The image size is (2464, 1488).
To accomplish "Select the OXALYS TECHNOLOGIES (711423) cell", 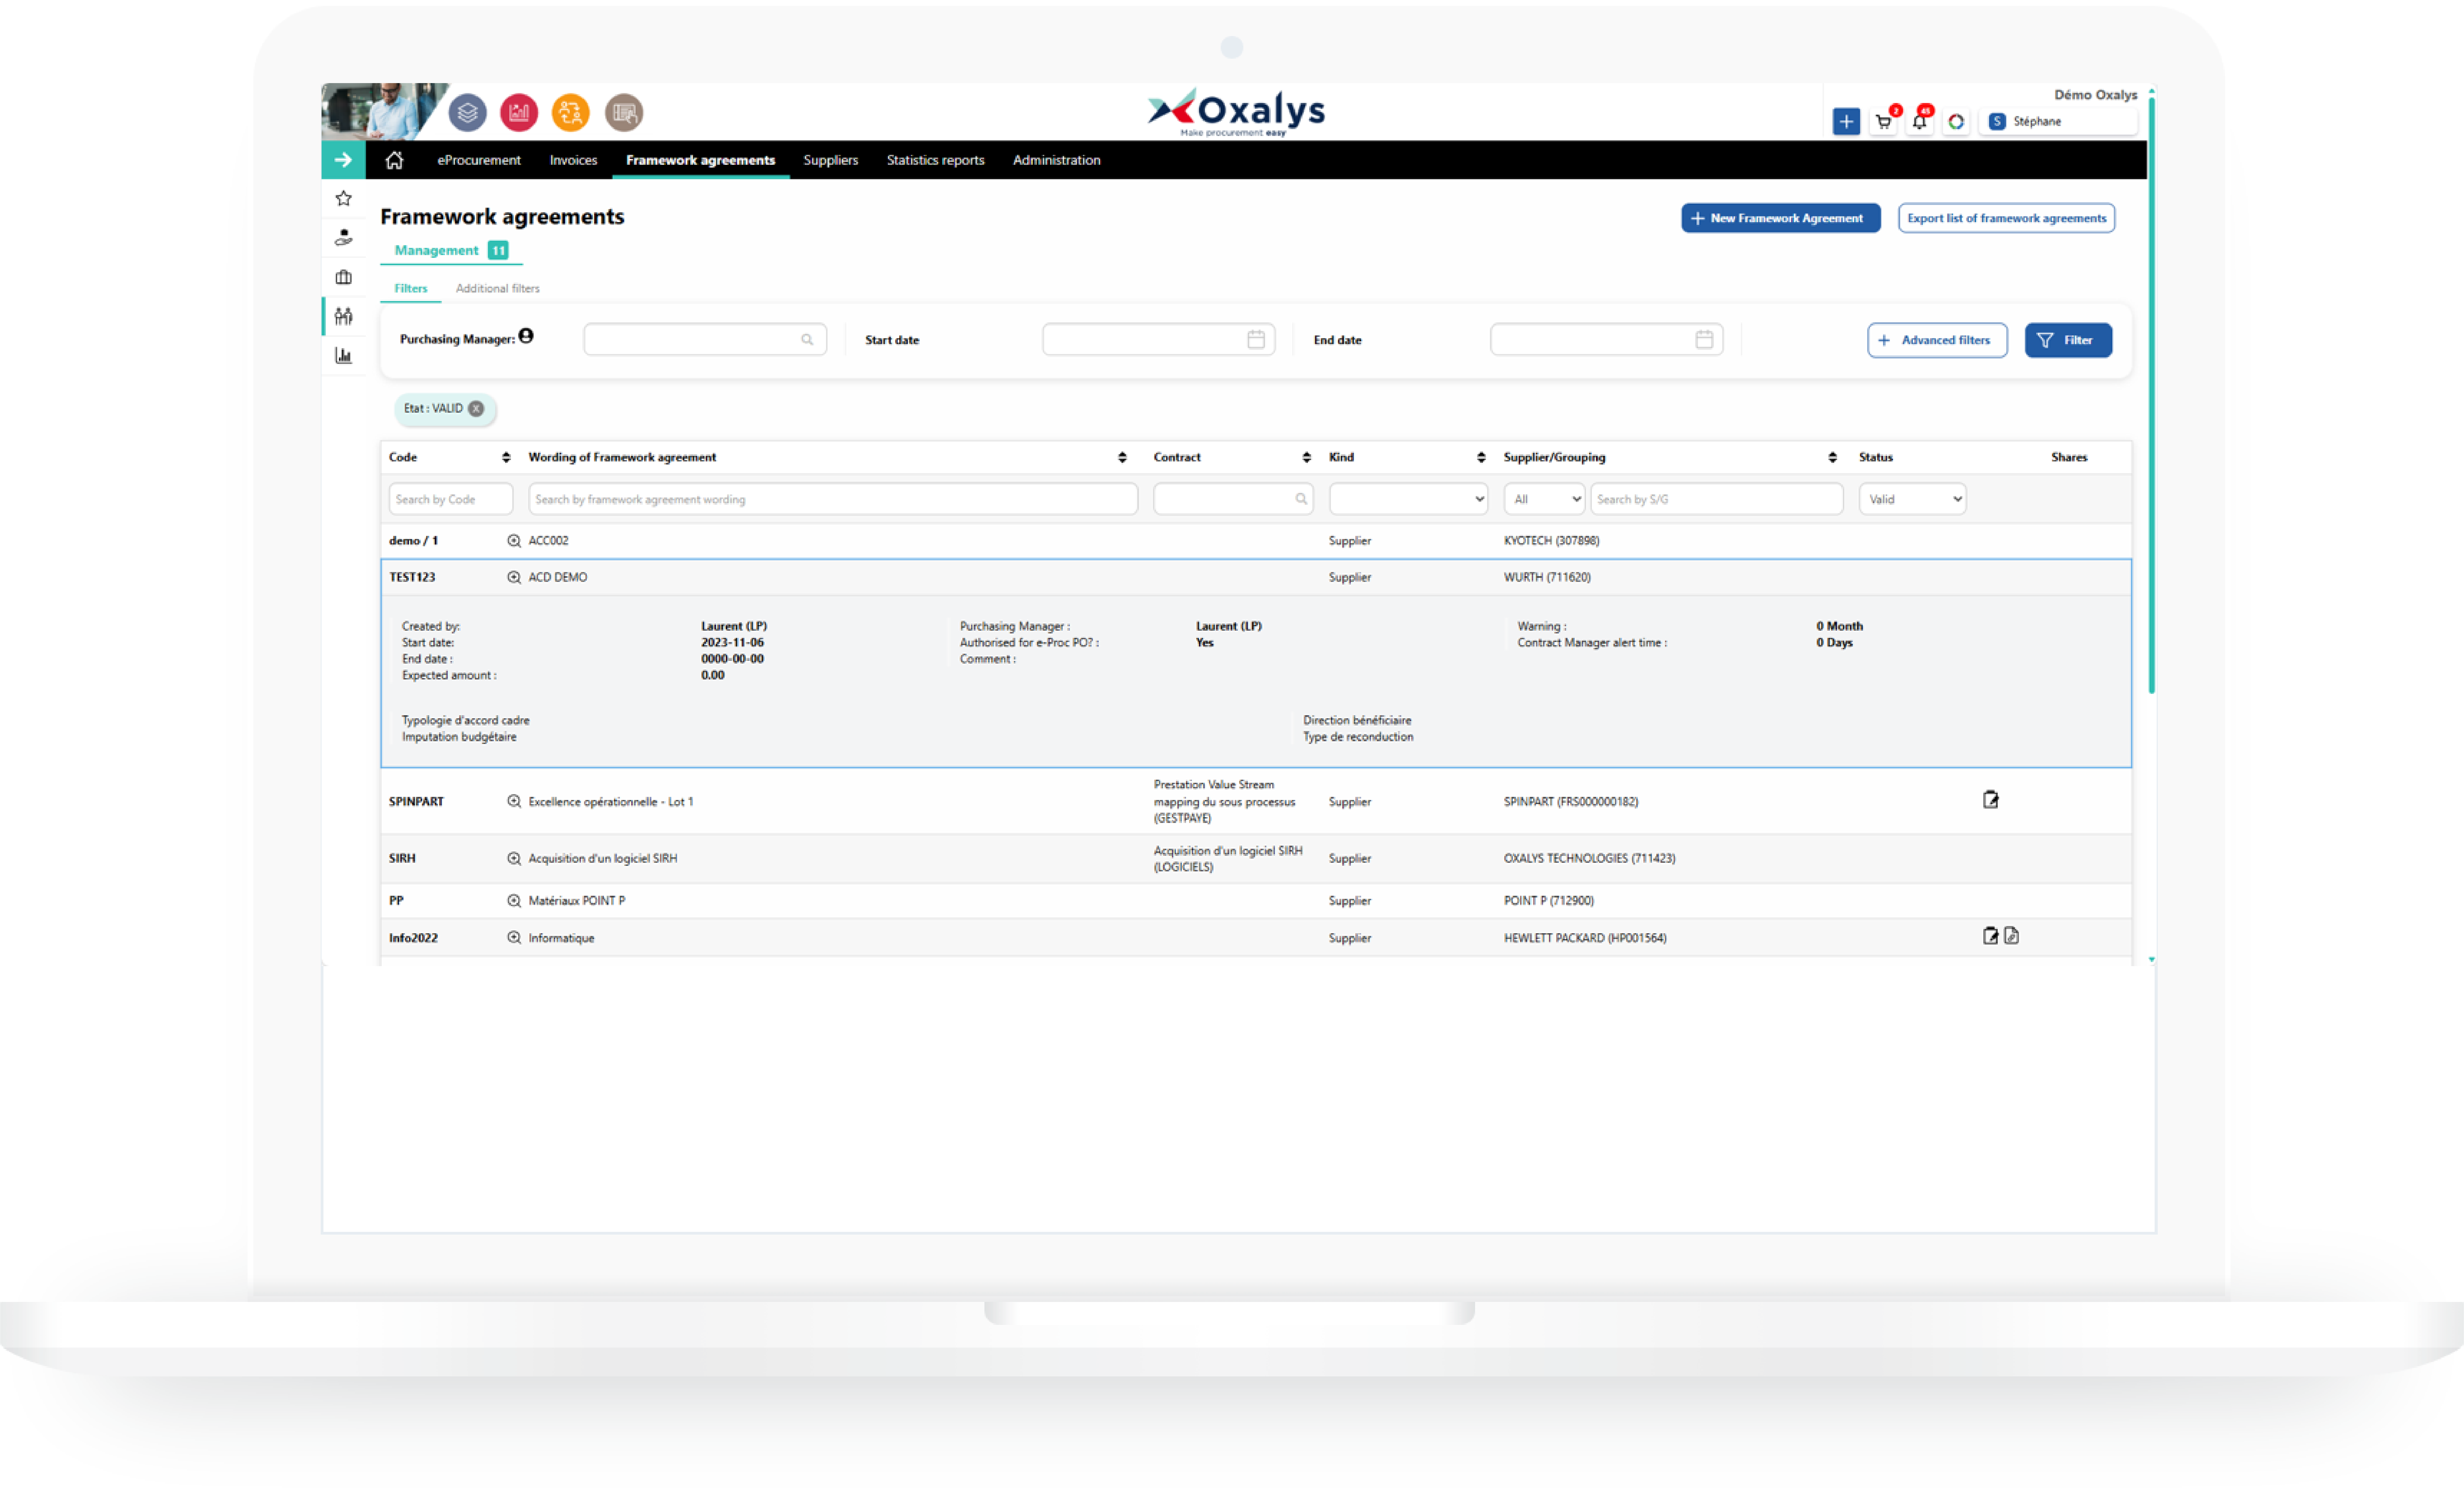I will [1589, 858].
